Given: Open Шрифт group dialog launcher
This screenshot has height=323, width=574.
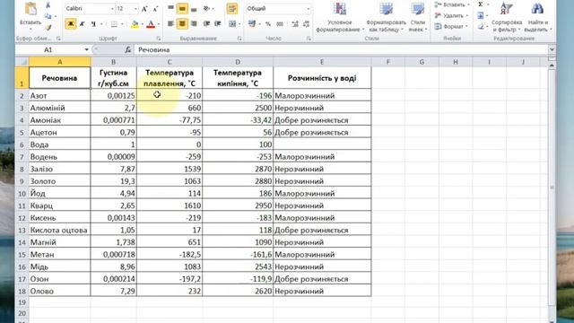Looking at the screenshot, I should (x=159, y=39).
